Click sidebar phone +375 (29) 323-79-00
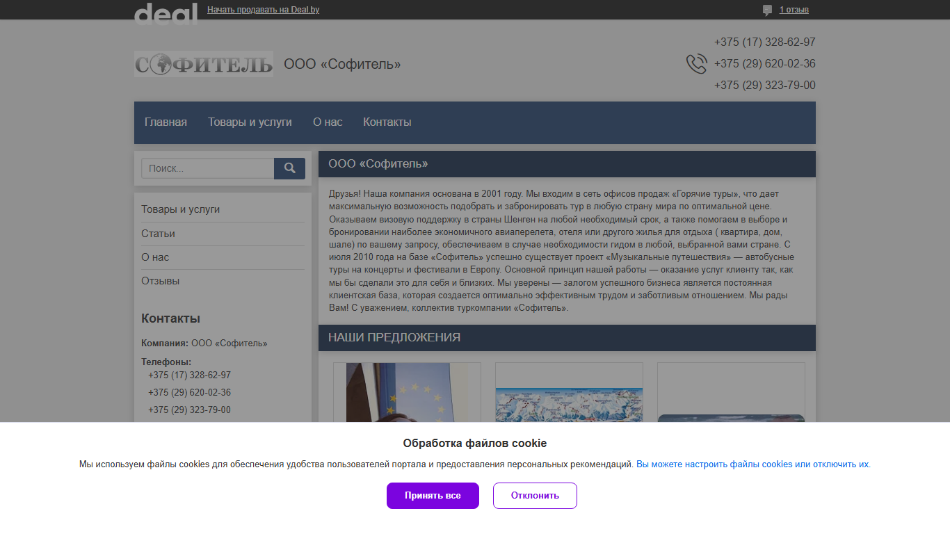 189,410
